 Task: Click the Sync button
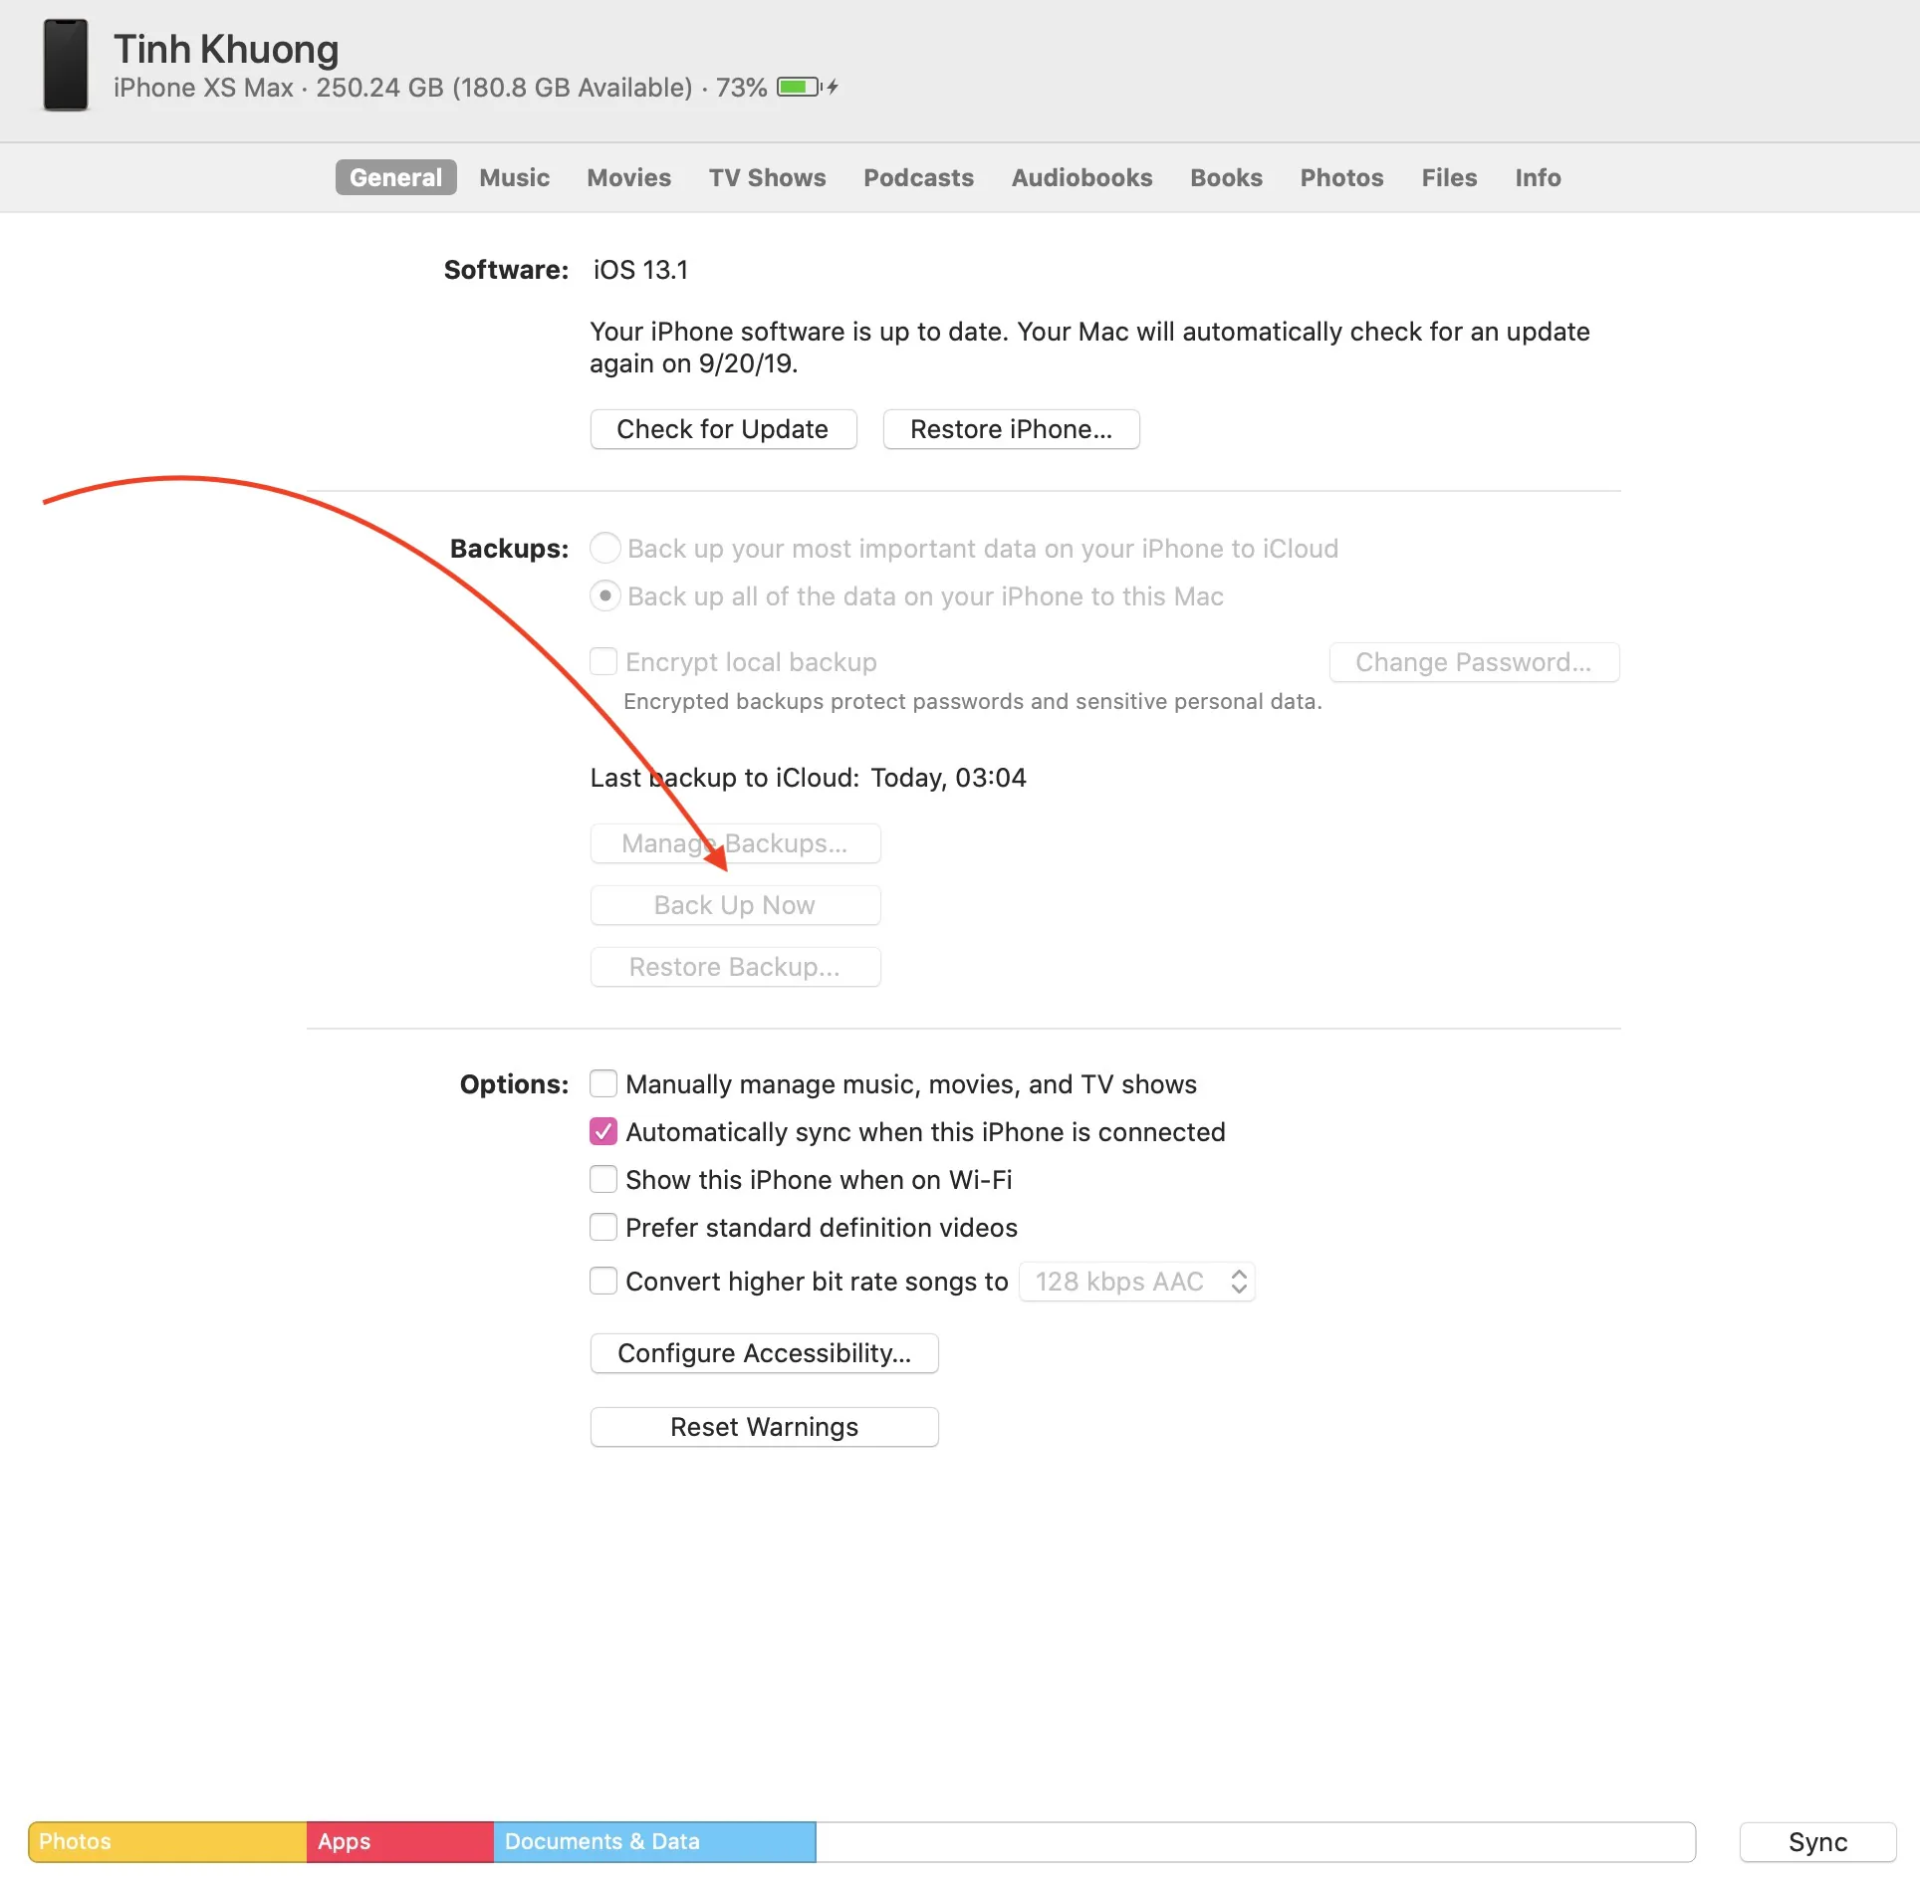coord(1817,1842)
